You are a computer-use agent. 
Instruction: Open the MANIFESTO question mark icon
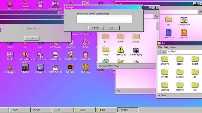tap(70, 56)
